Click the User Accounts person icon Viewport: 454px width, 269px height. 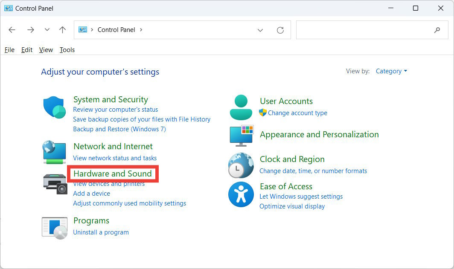click(241, 107)
